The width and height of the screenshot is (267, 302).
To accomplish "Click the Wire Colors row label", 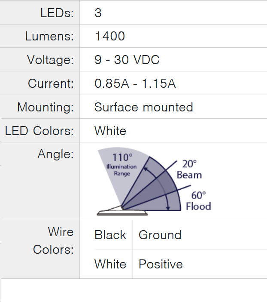I will click(x=53, y=241).
